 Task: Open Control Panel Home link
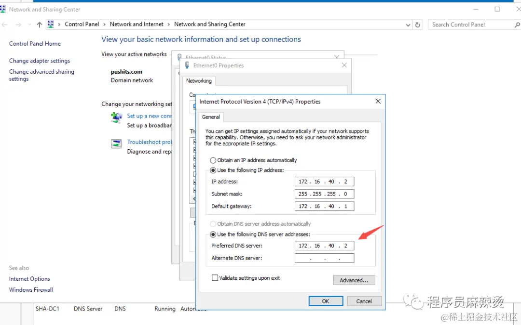35,43
